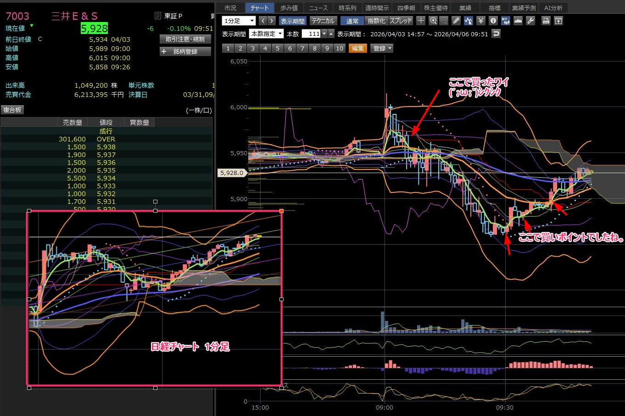Toggle the 通常 scale mode

[x=352, y=21]
